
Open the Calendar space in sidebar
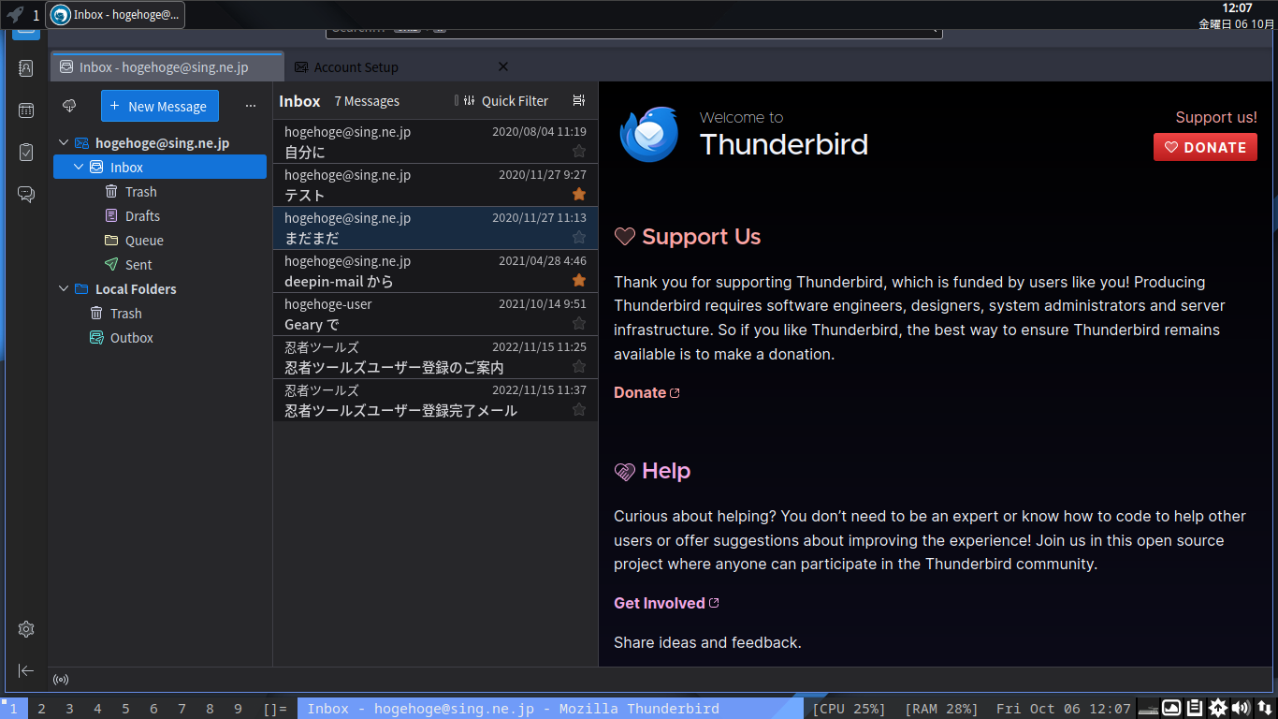pyautogui.click(x=26, y=110)
